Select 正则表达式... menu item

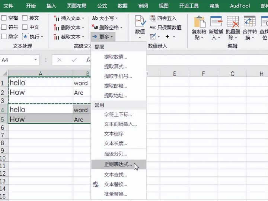119,165
